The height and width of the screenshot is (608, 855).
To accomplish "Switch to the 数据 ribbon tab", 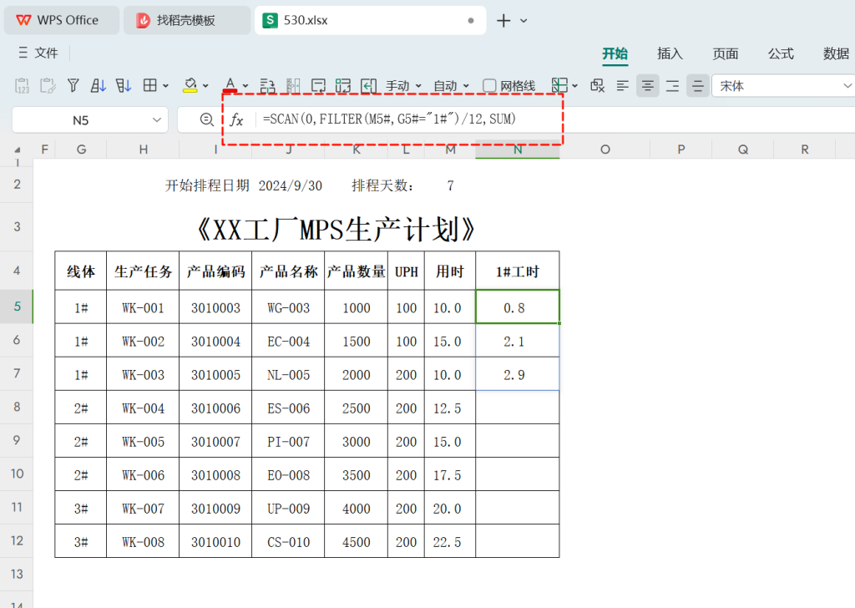I will (836, 53).
